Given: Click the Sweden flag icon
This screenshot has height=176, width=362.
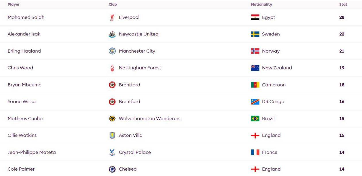Looking at the screenshot, I should [x=255, y=34].
